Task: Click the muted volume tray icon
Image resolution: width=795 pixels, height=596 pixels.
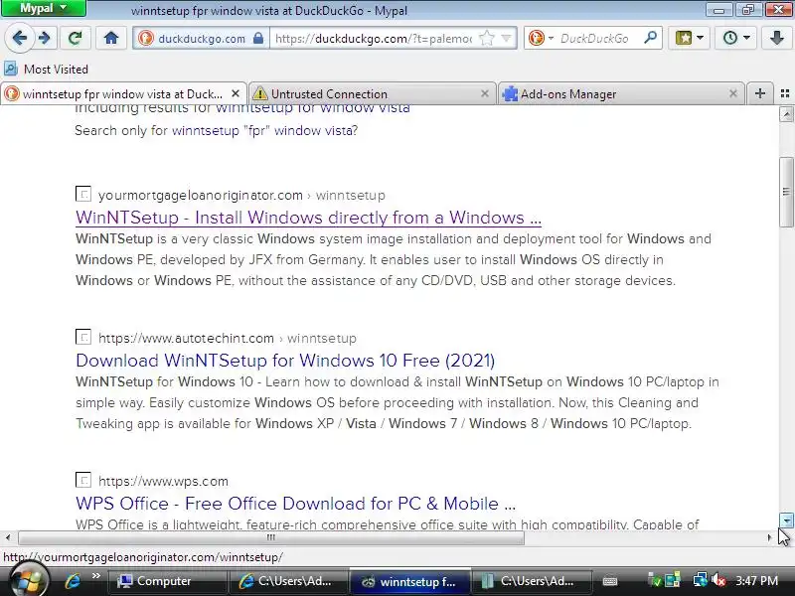Action: [717, 581]
